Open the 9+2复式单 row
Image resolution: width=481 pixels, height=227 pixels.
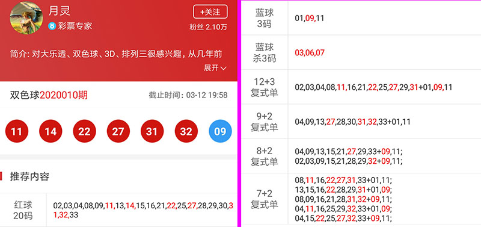(361, 122)
